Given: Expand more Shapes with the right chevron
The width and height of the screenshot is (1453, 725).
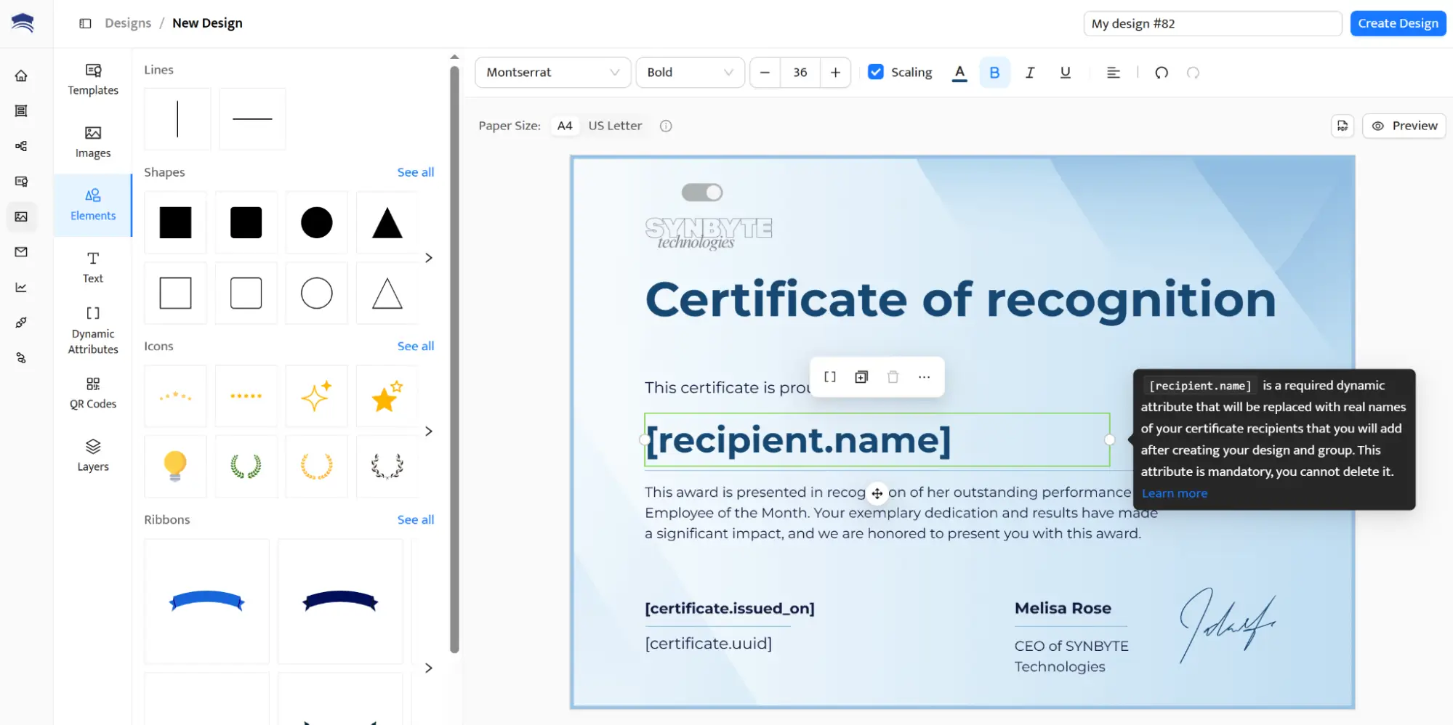Looking at the screenshot, I should coord(428,258).
